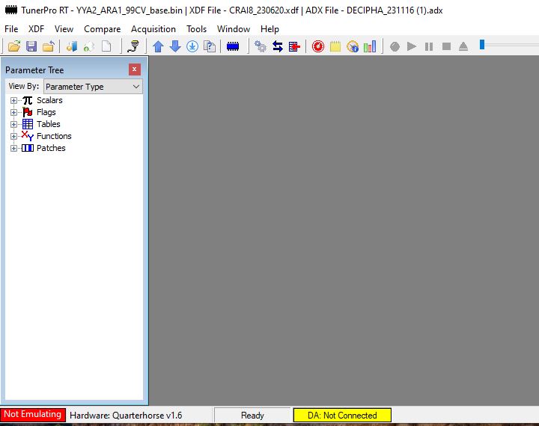The image size is (539, 426).
Task: Click the red gauge dashboard icon
Action: coord(318,46)
